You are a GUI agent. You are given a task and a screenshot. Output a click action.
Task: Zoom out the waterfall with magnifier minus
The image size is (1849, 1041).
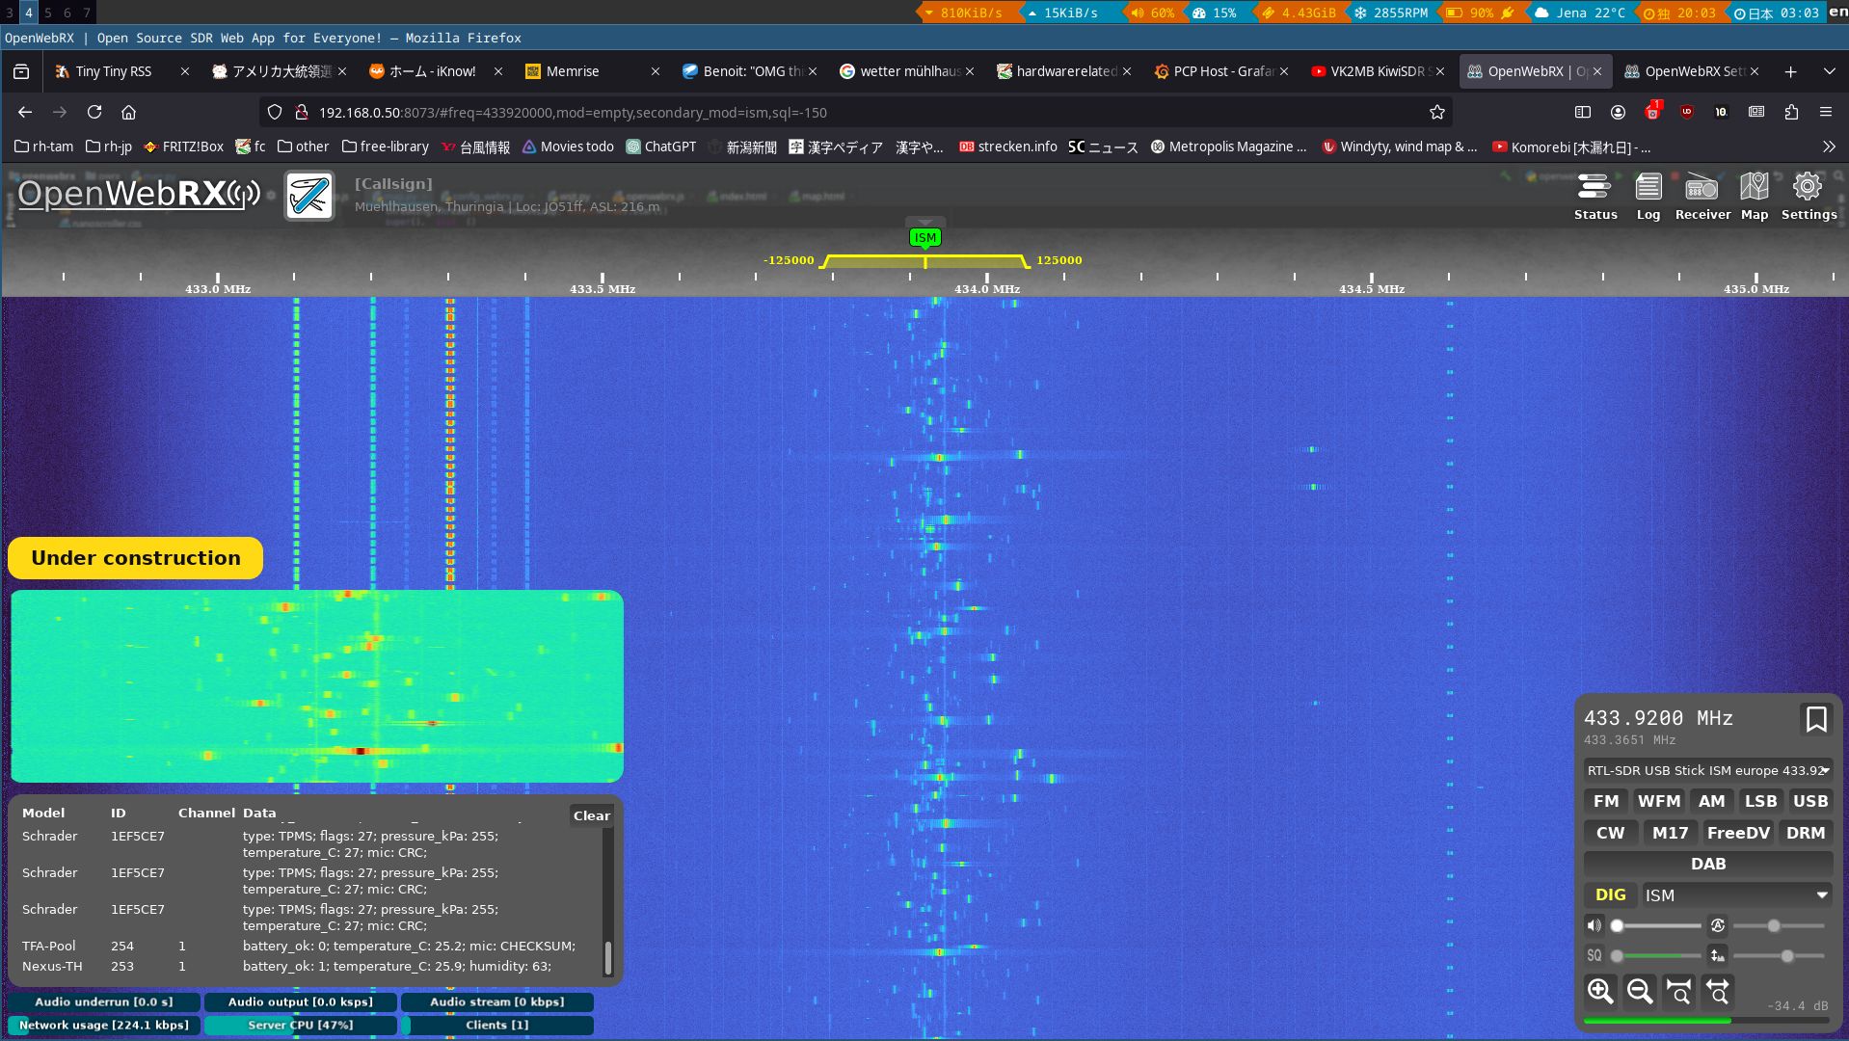[x=1640, y=991]
